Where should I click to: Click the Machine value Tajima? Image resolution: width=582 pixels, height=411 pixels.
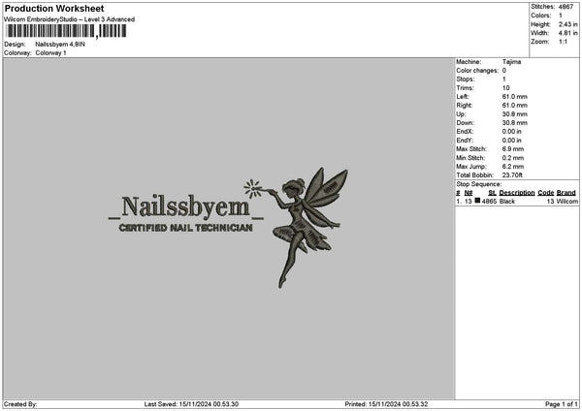511,62
